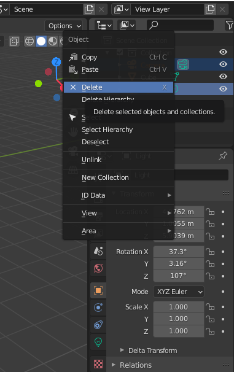Choose Copy from the Object context menu
The height and width of the screenshot is (372, 234).
click(x=119, y=57)
